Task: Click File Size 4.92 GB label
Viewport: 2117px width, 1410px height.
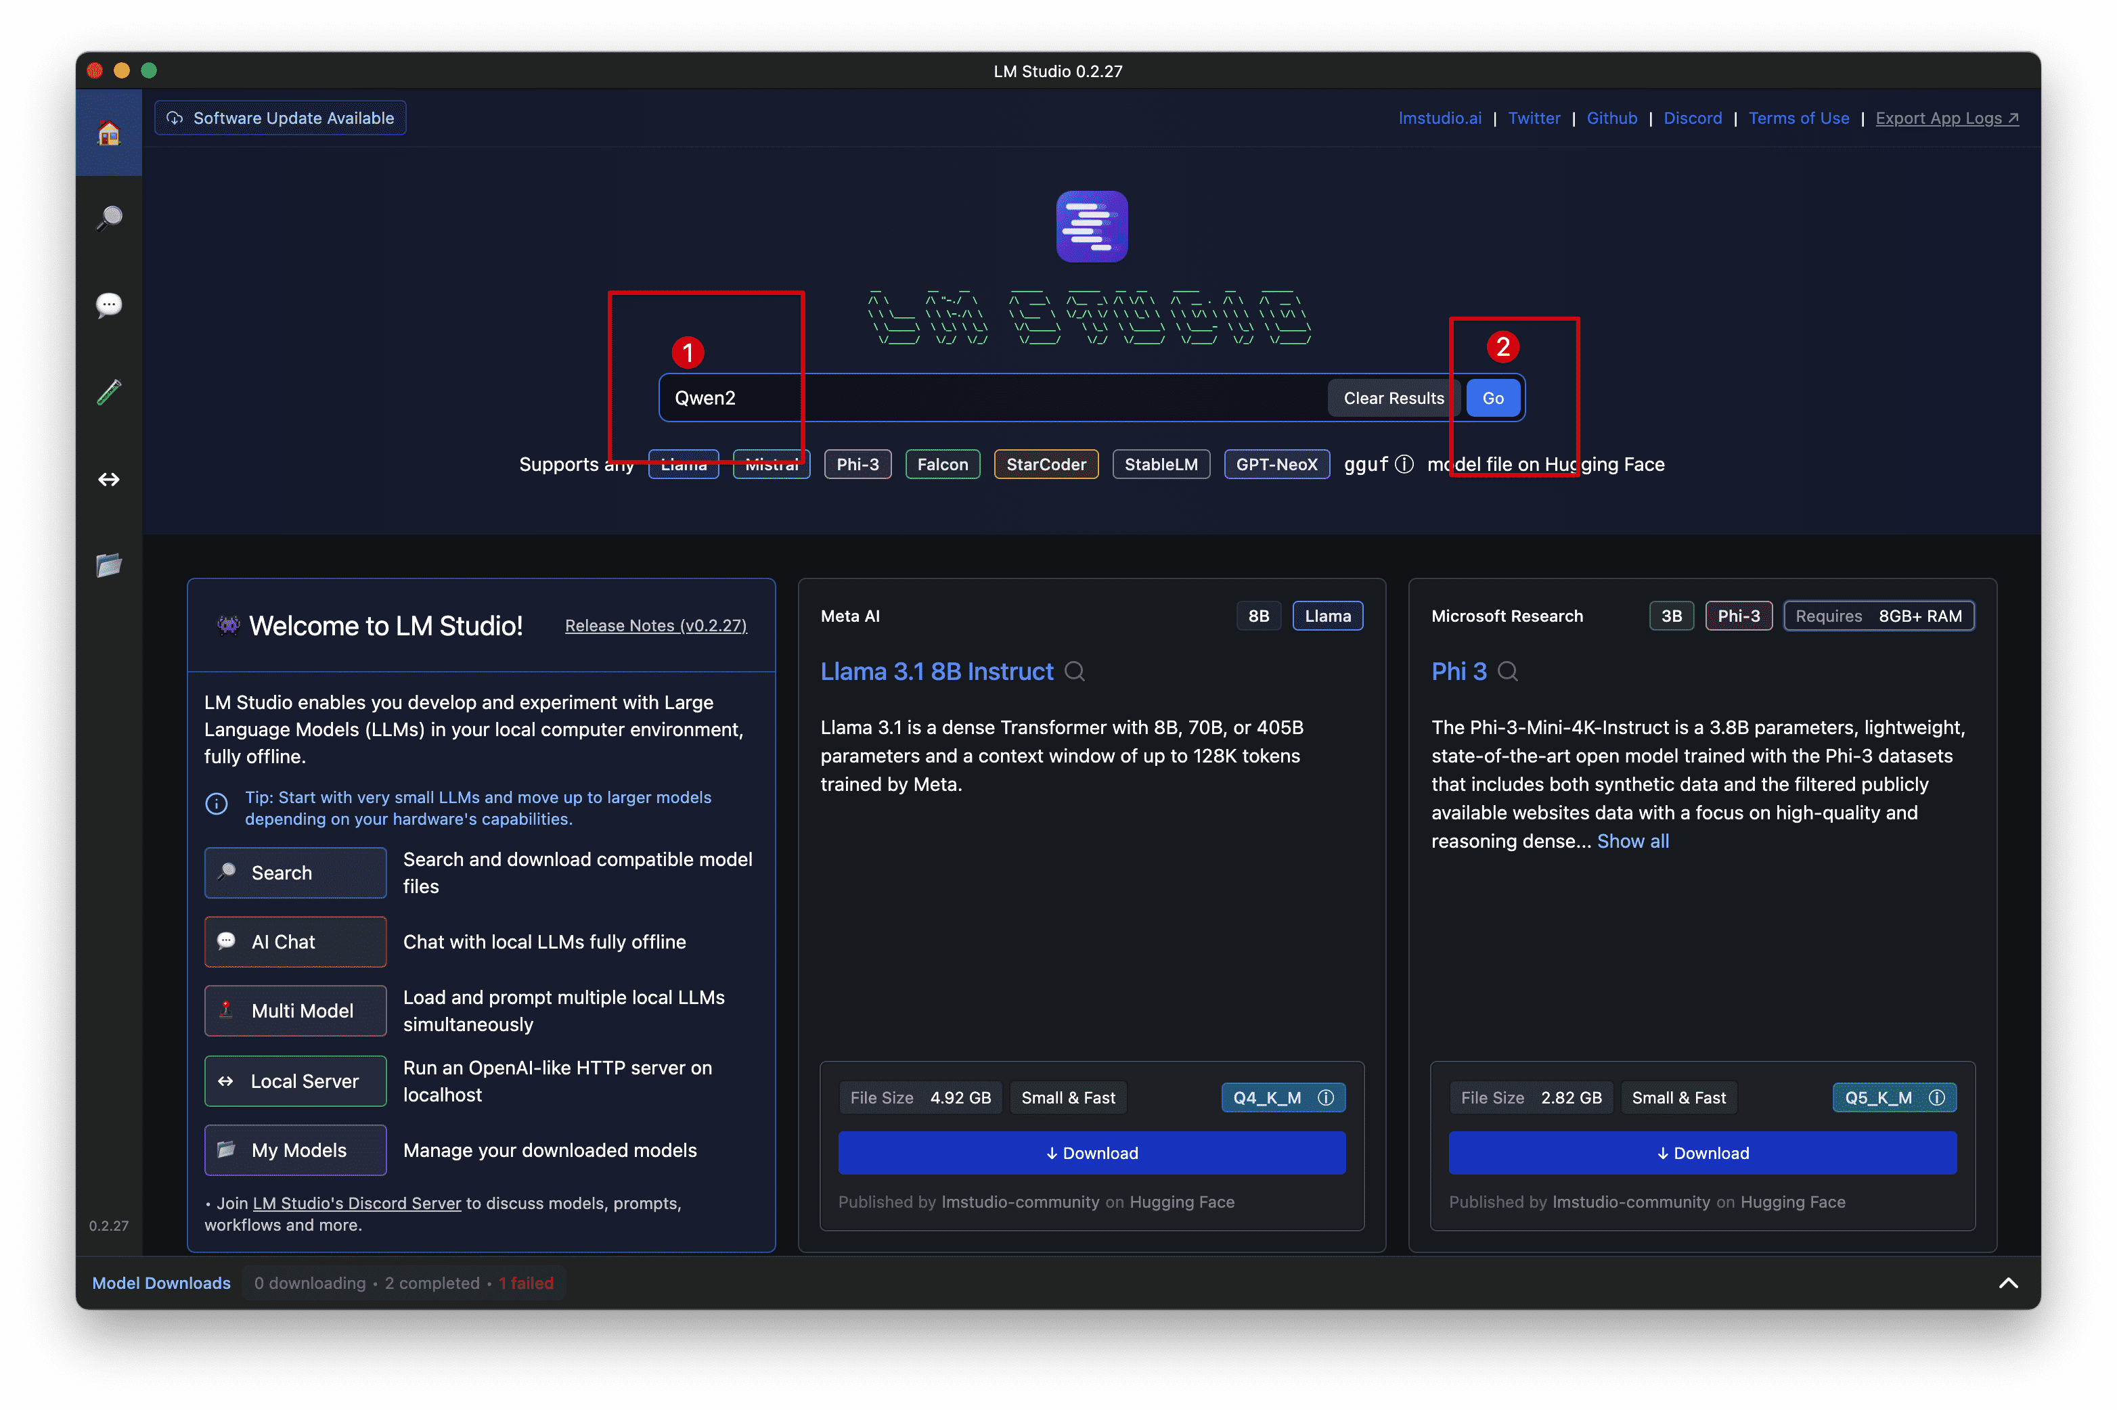Action: (x=920, y=1097)
